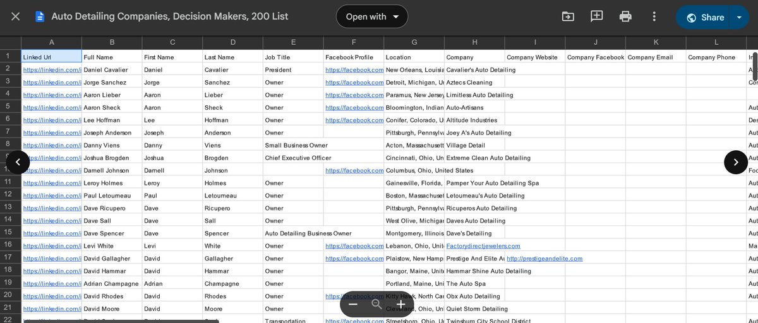758x323 pixels.
Task: Click the document title text
Action: click(x=170, y=16)
